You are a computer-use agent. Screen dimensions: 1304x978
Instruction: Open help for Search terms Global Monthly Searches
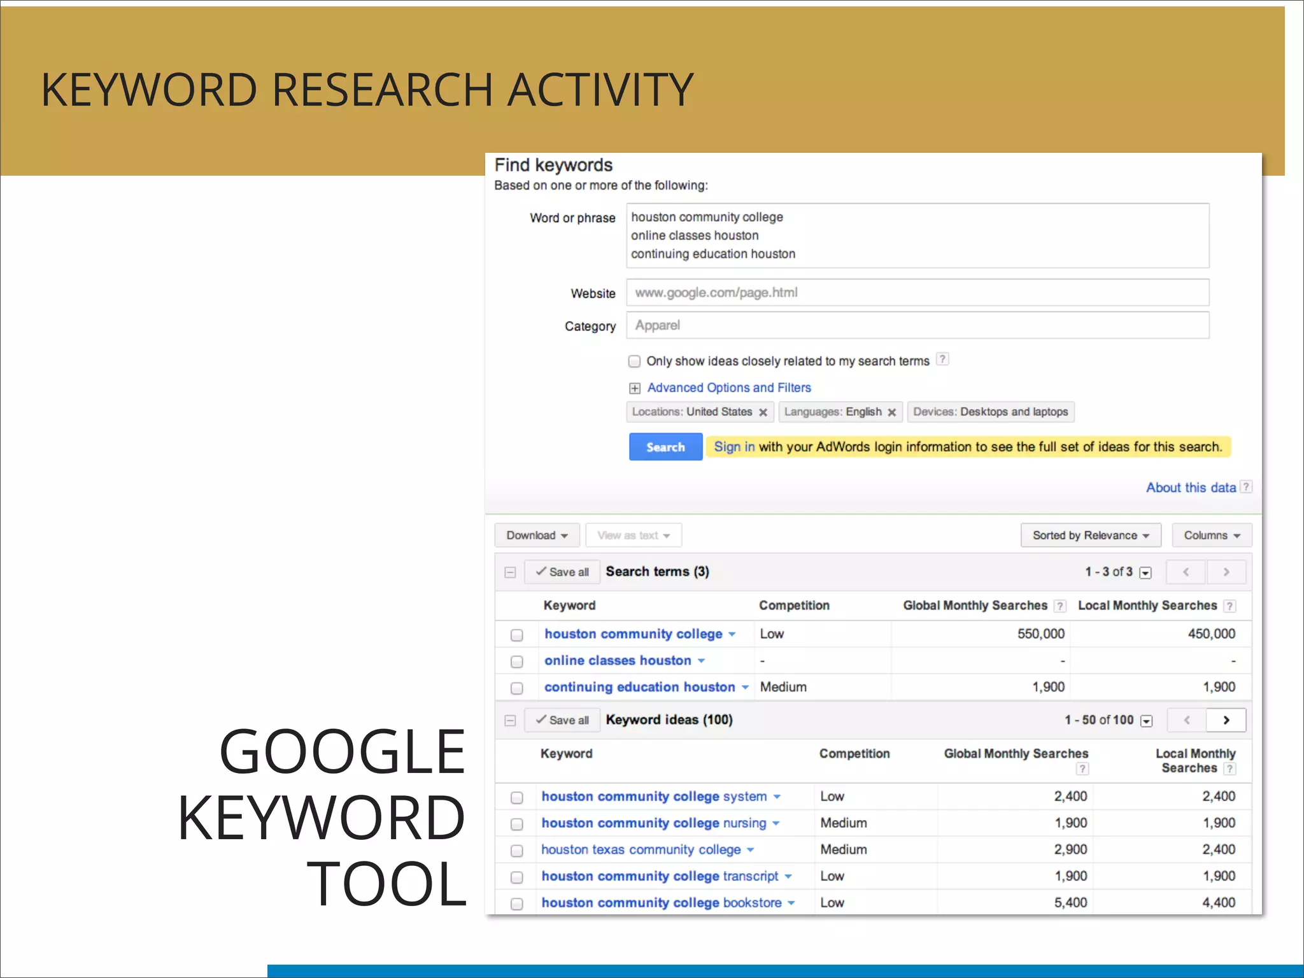[x=1059, y=606]
